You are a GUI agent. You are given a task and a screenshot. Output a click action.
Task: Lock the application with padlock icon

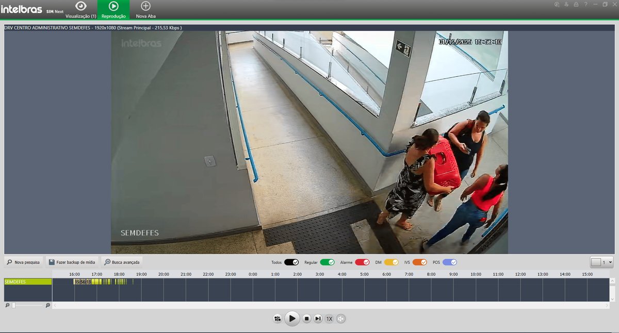click(576, 4)
